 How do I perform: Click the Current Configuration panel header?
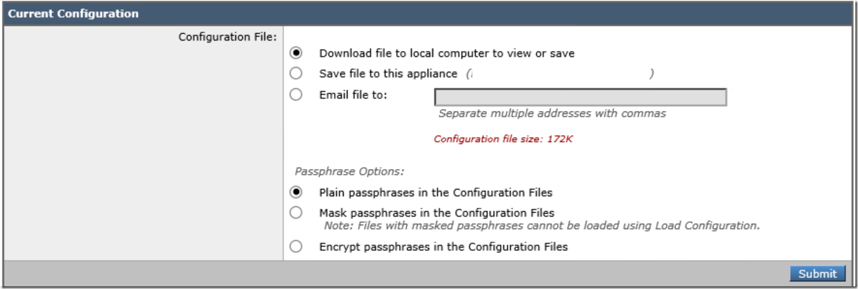(428, 13)
